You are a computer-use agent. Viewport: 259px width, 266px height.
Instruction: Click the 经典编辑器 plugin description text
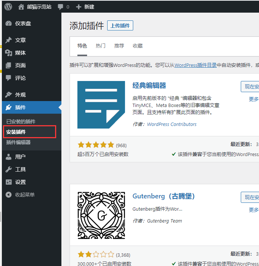point(176,105)
